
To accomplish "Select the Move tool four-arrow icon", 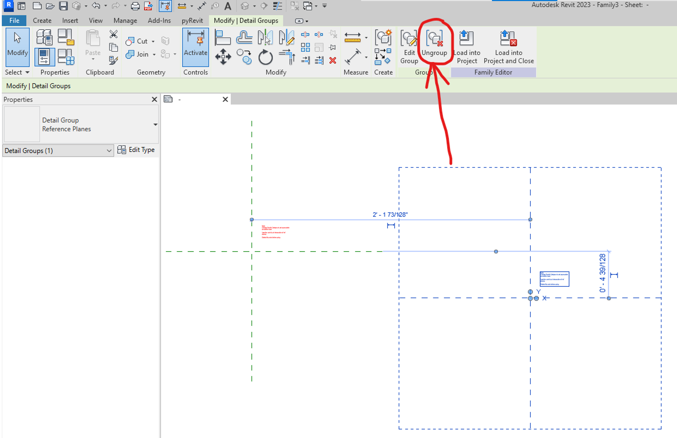I will tap(223, 57).
